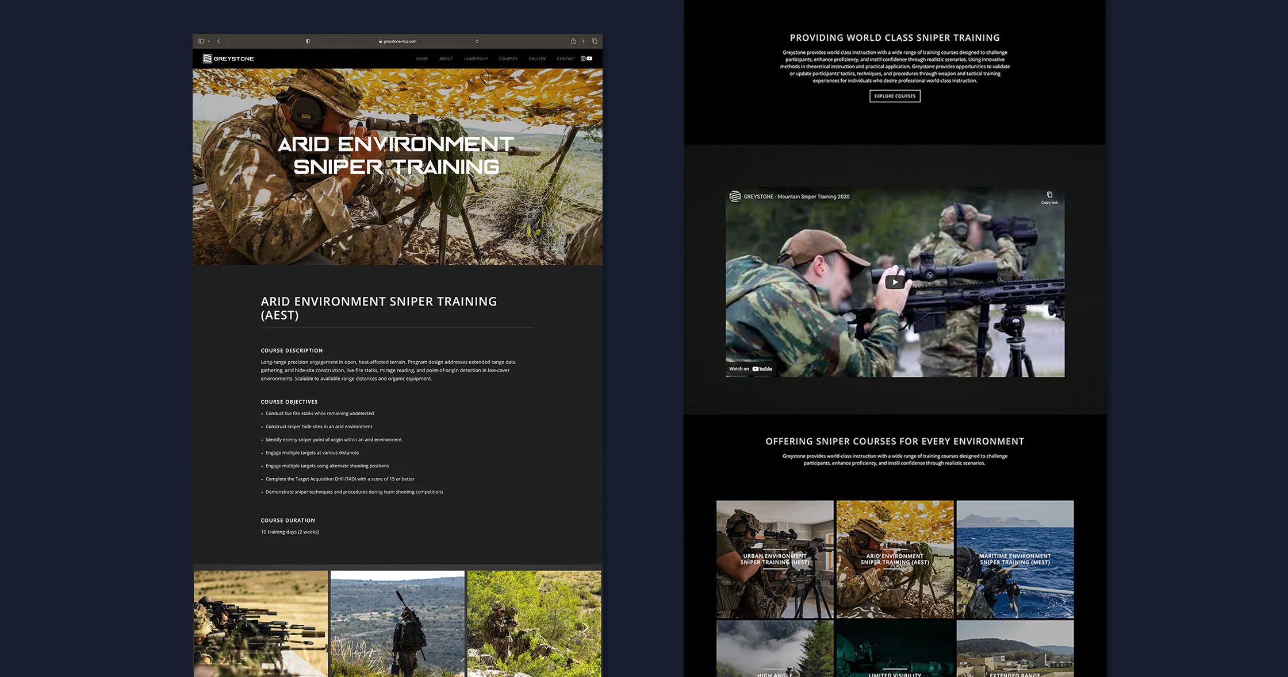The width and height of the screenshot is (1288, 677).
Task: Click the EXPLORE COURSES button
Action: tap(895, 96)
